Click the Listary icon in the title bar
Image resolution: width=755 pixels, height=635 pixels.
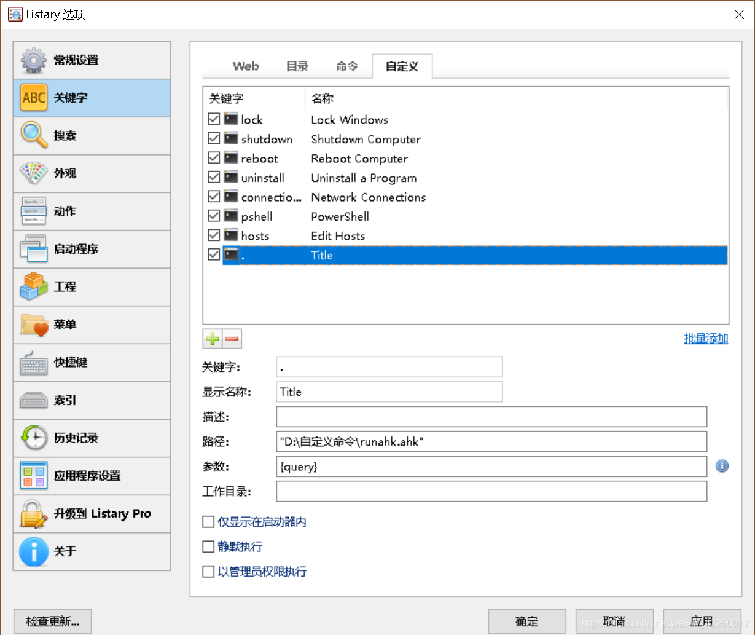(x=15, y=14)
